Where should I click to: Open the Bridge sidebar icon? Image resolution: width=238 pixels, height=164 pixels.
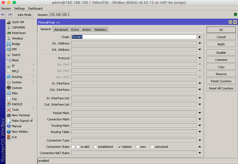tap(9, 44)
